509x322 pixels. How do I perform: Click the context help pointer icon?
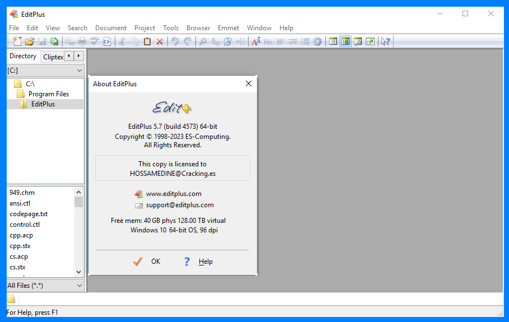pos(385,41)
